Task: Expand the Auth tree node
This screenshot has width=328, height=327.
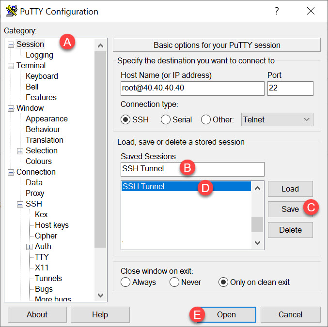Action: (x=29, y=247)
